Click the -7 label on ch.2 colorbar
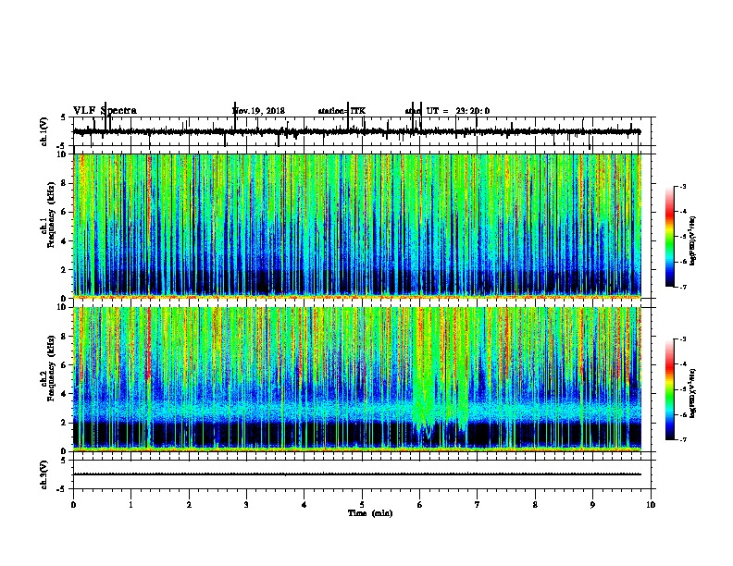Image resolution: width=733 pixels, height=566 pixels. pyautogui.click(x=682, y=439)
